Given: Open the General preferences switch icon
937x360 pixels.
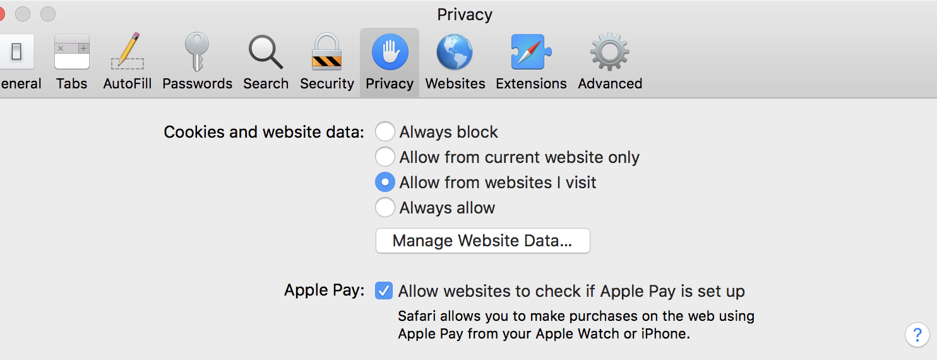Looking at the screenshot, I should tap(16, 52).
